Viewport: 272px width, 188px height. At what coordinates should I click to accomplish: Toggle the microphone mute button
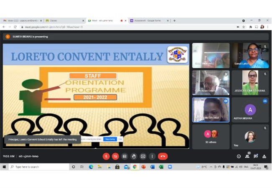[106, 156]
